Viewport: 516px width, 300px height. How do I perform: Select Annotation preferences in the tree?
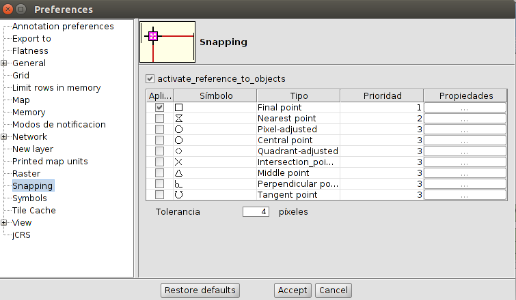point(63,27)
